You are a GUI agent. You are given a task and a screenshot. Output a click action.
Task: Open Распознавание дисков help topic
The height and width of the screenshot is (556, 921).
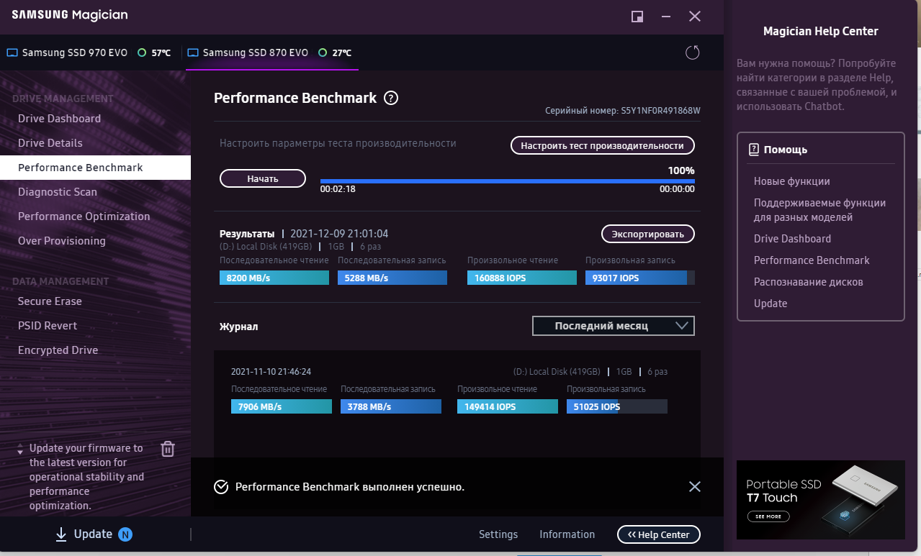(x=809, y=282)
